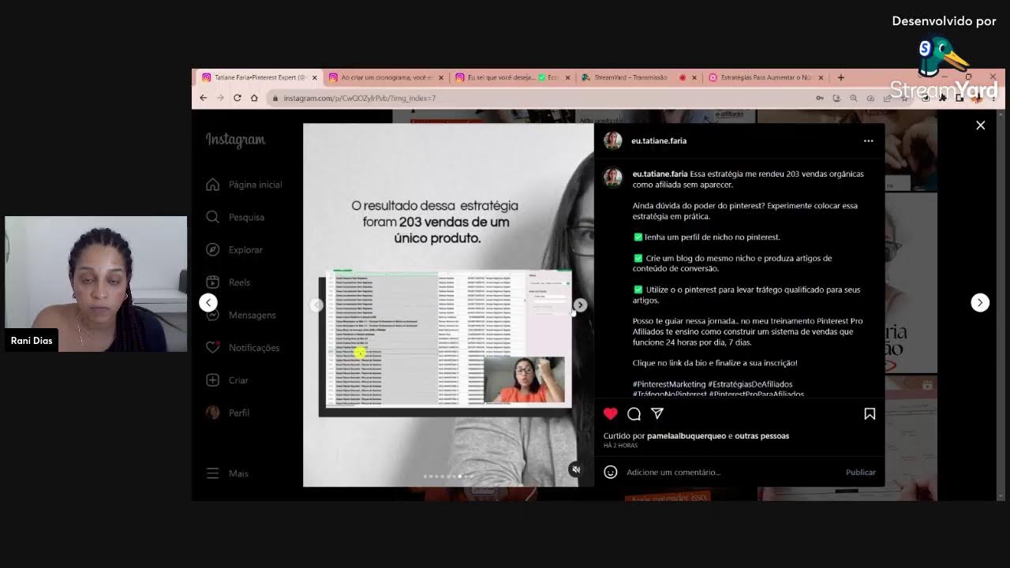
Task: Switch to Estratégias Para Aumentar tab
Action: point(765,77)
